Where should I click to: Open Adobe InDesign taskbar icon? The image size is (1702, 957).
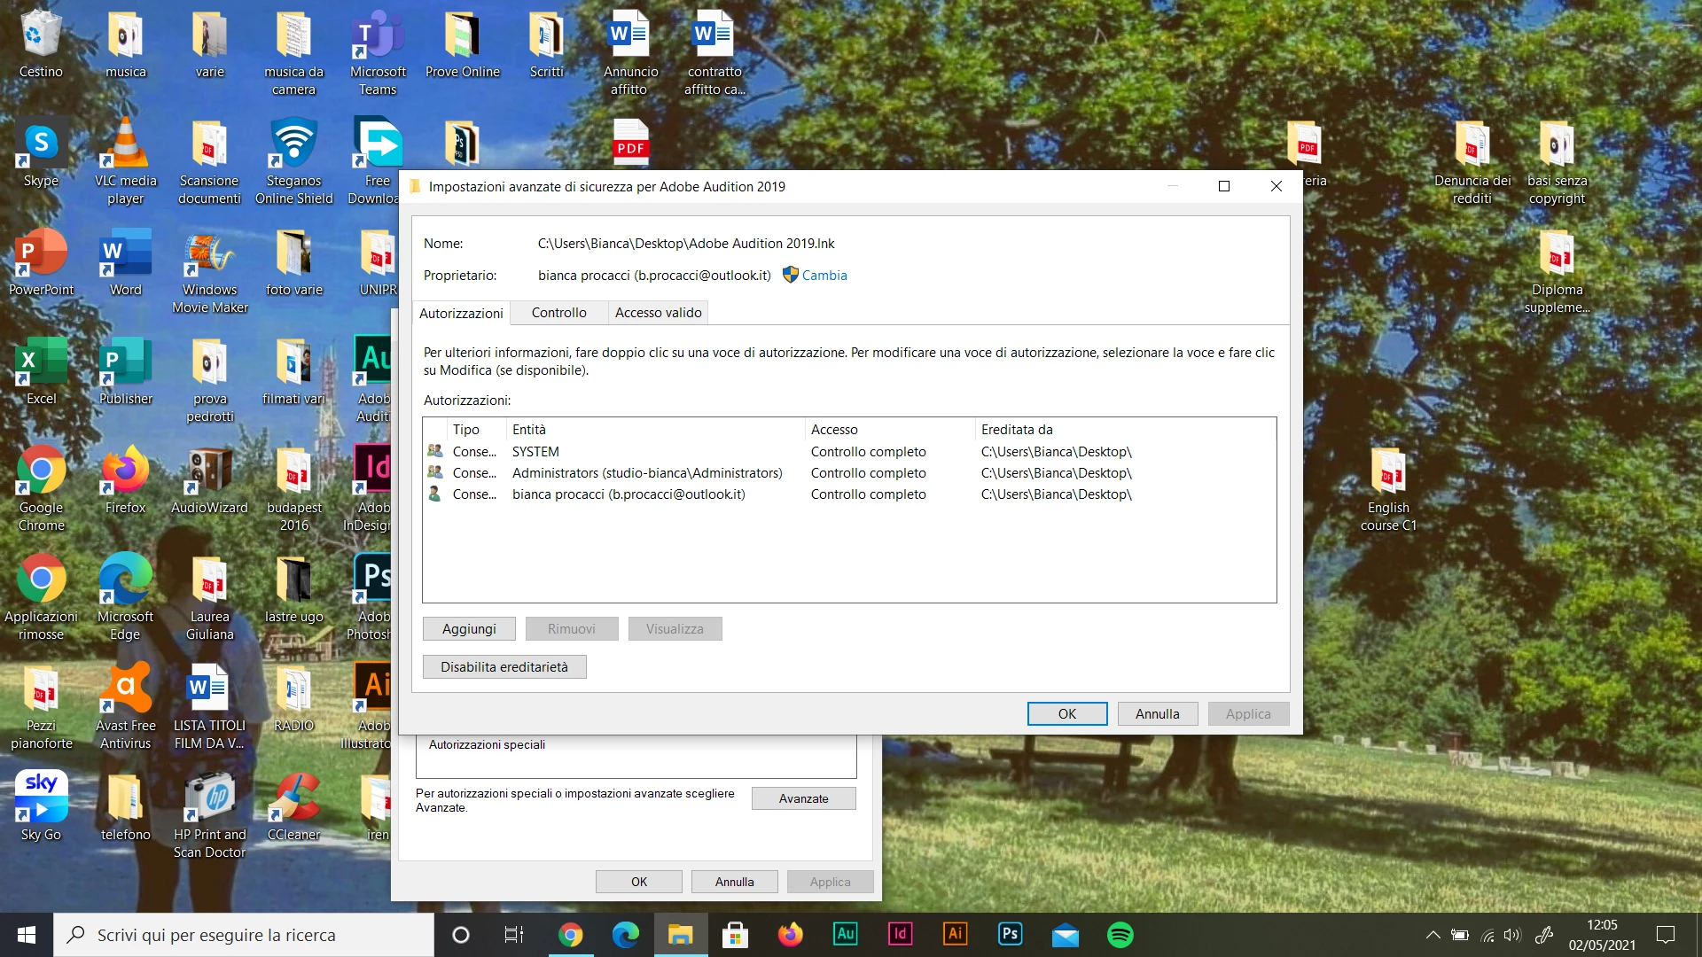coord(900,934)
